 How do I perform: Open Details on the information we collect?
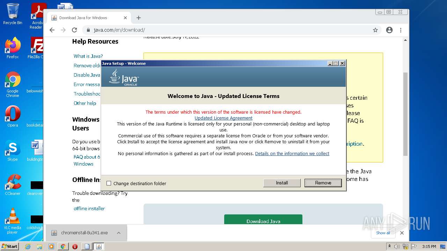coord(292,153)
